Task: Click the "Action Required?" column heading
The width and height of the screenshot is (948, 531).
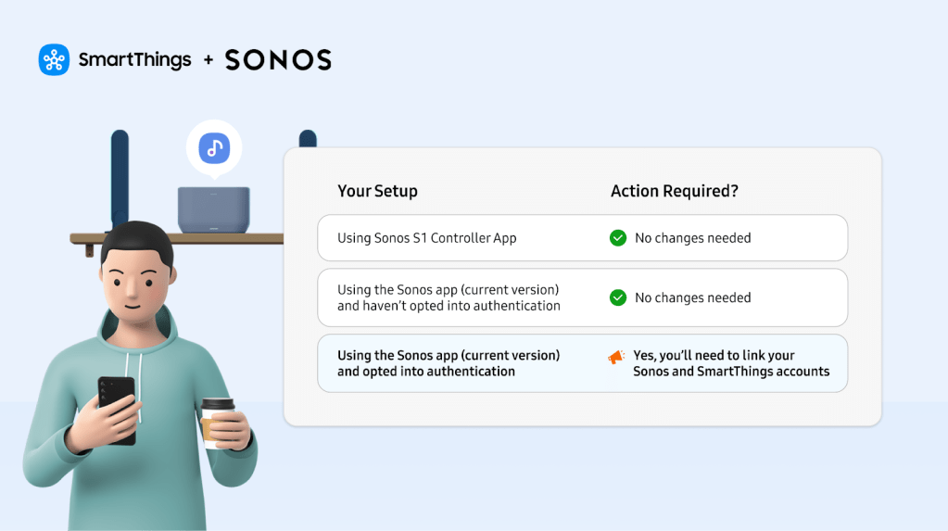Action: (674, 191)
